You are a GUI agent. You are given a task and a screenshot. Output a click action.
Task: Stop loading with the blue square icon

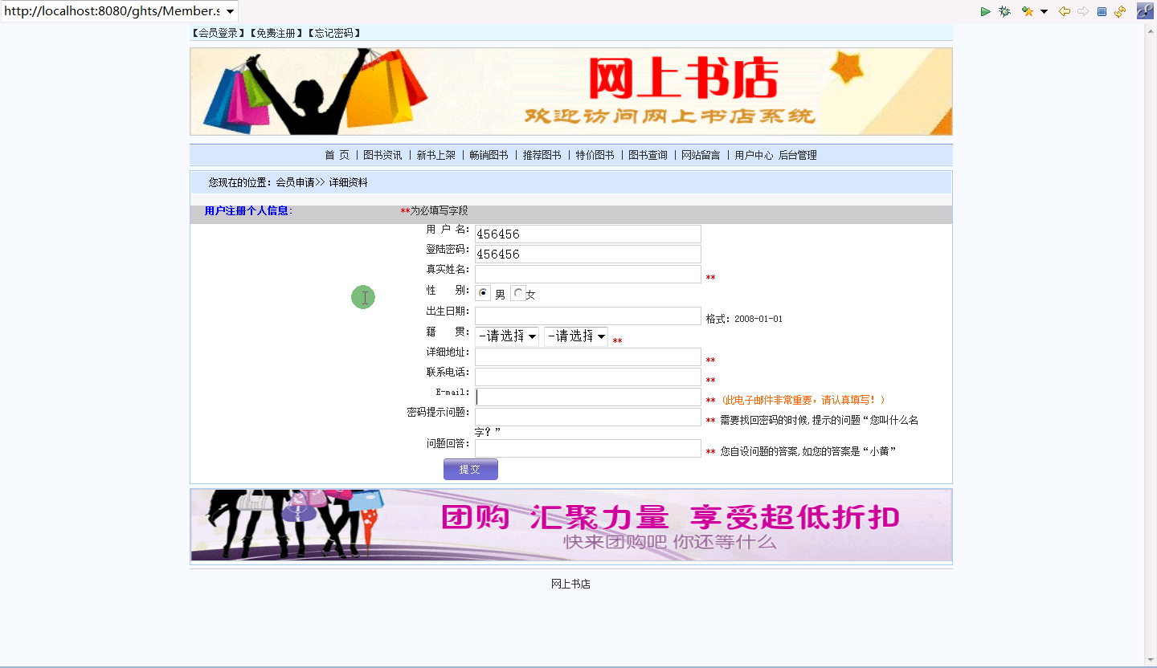tap(1102, 11)
